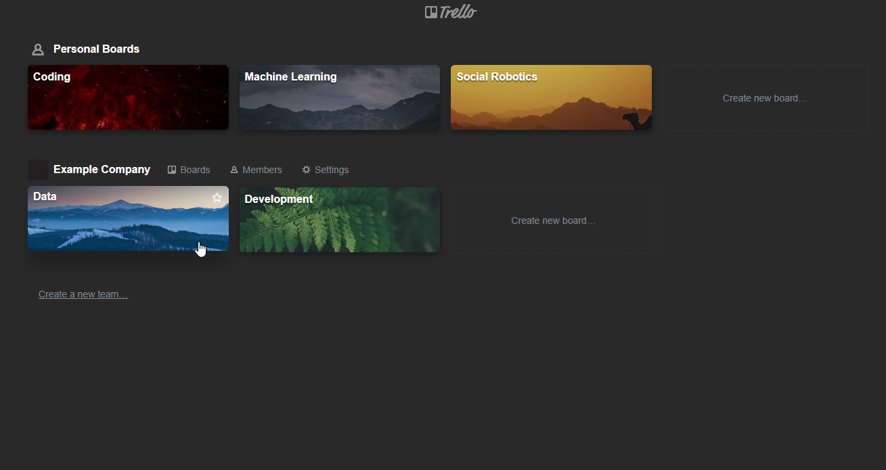Screen dimensions: 886x470
Task: Open the Example Company Boards tab
Action: (189, 170)
